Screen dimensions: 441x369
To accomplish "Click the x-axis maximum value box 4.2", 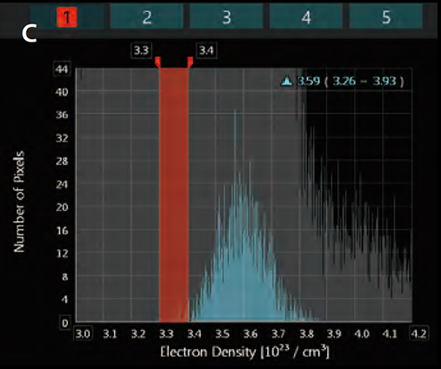I will (x=418, y=333).
